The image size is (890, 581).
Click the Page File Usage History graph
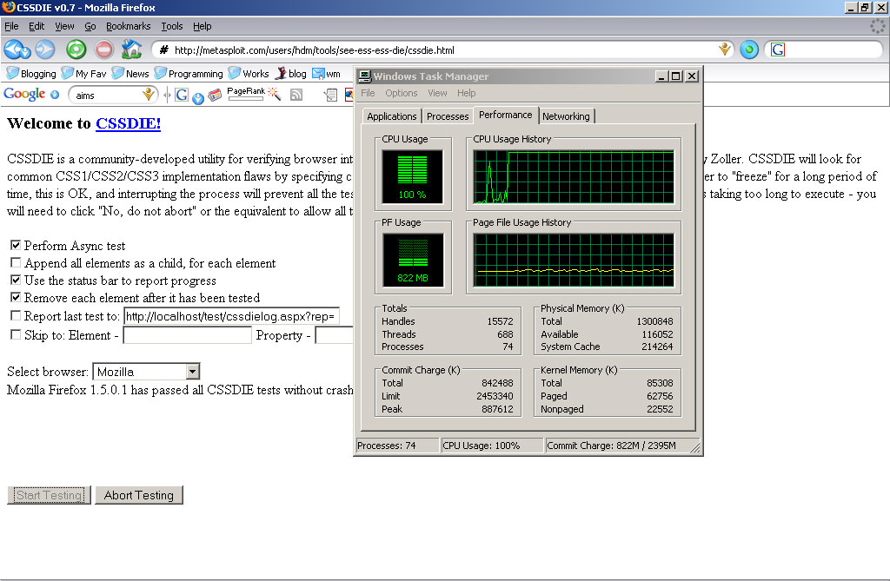point(574,260)
